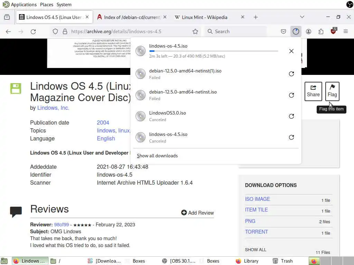Viewport: 354px width, 265px height.
Task: Open the file manager '/' taskbar entry
Action: [55, 261]
